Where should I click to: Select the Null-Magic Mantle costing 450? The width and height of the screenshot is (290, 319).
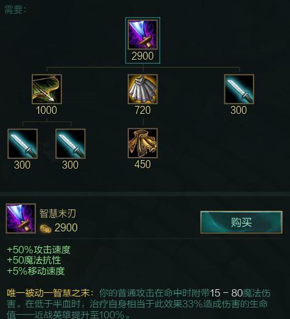143,143
